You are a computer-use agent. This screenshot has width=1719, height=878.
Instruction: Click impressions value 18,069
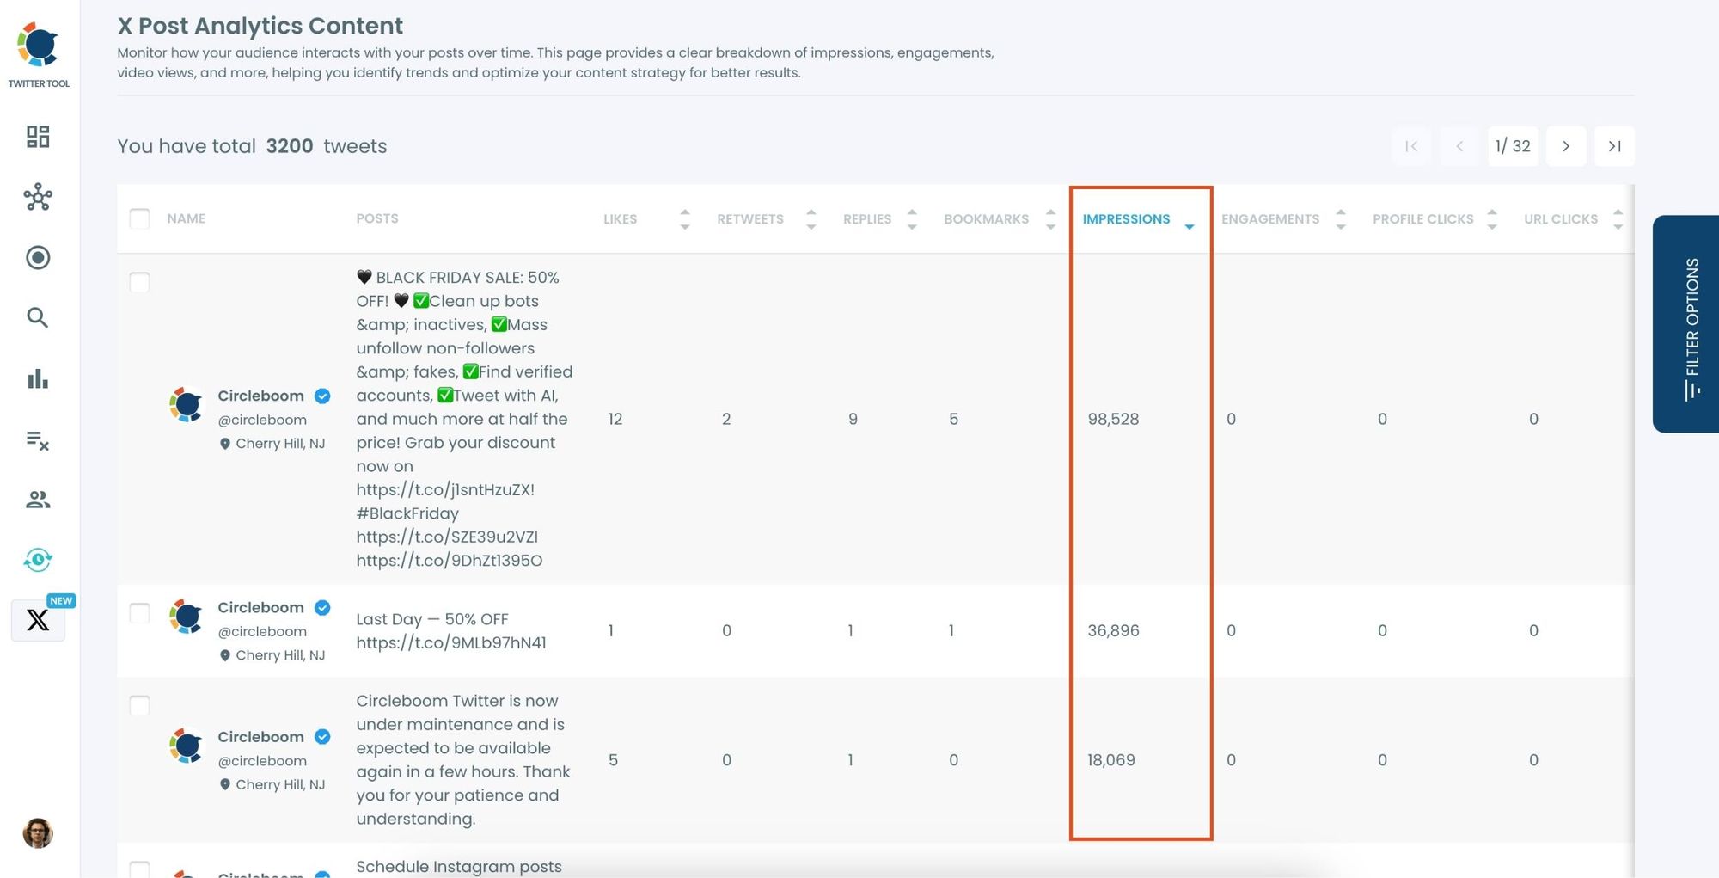pos(1110,760)
